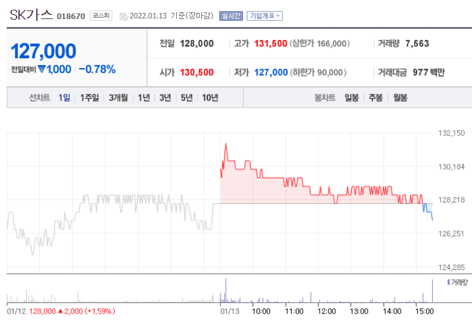This screenshot has width=472, height=327.
Task: Click the down-arrow change indicator icon
Action: click(x=42, y=69)
